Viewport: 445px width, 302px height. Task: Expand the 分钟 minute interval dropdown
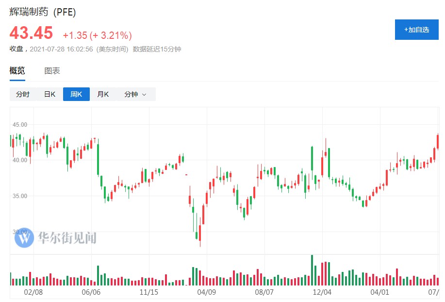pyautogui.click(x=135, y=94)
